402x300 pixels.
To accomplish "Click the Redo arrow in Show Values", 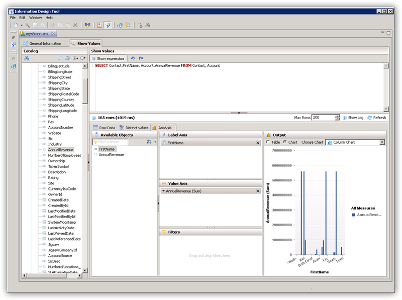I will pos(141,59).
